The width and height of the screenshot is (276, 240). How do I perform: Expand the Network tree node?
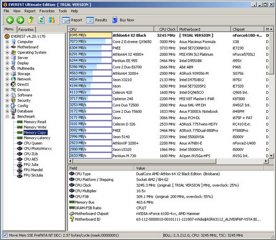coord(7,79)
